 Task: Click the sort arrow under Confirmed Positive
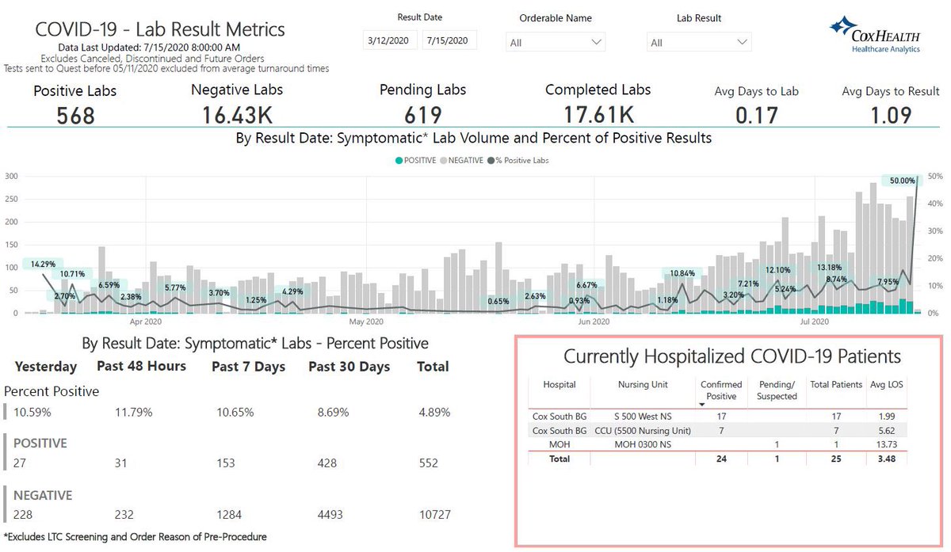pyautogui.click(x=703, y=404)
